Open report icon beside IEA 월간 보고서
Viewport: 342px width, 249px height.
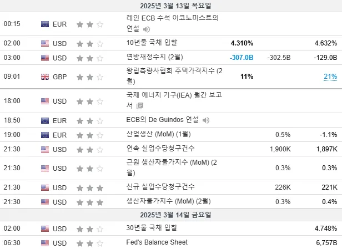click(140, 106)
